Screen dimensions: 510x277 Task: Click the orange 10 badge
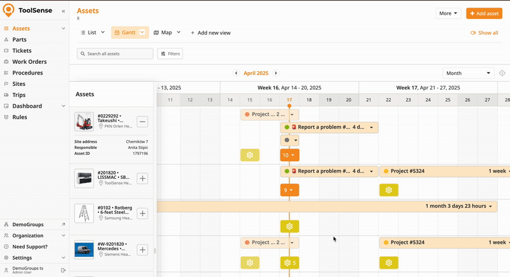pyautogui.click(x=289, y=155)
